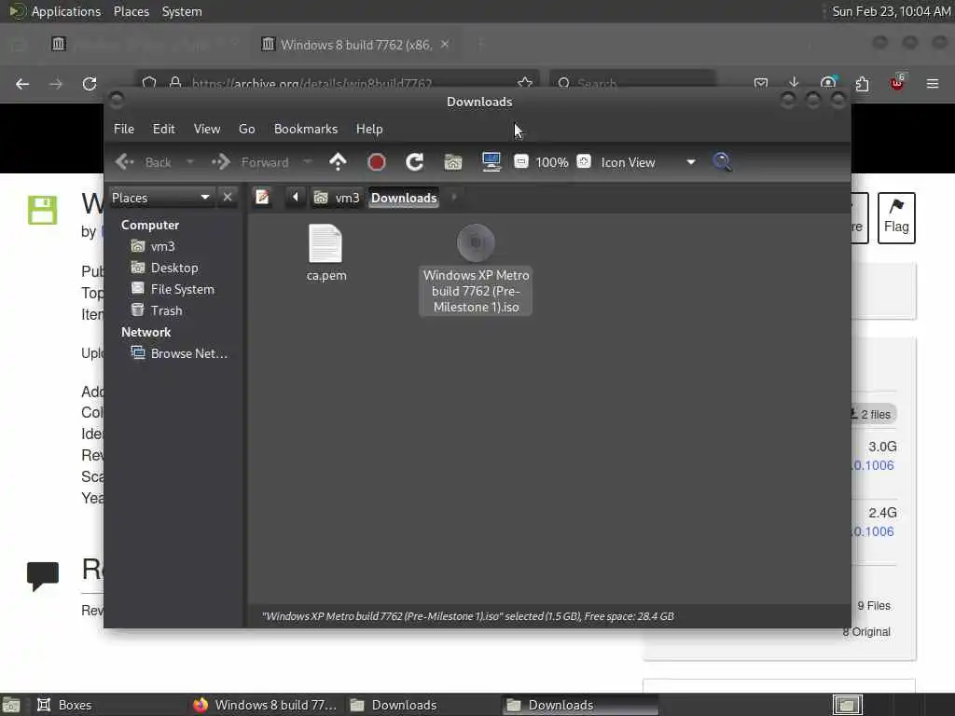The image size is (955, 716).
Task: Open Edit menu in Downloads window
Action: [x=163, y=129]
